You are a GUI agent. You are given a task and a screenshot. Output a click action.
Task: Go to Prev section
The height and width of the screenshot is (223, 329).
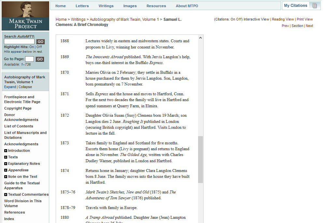click(x=285, y=26)
